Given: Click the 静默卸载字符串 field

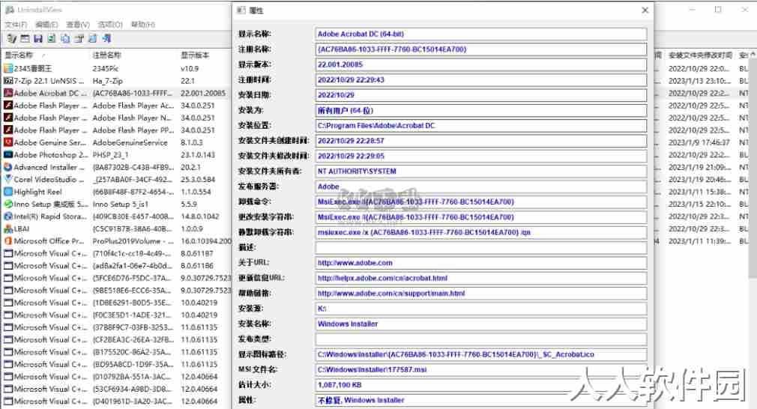Looking at the screenshot, I should coord(481,232).
